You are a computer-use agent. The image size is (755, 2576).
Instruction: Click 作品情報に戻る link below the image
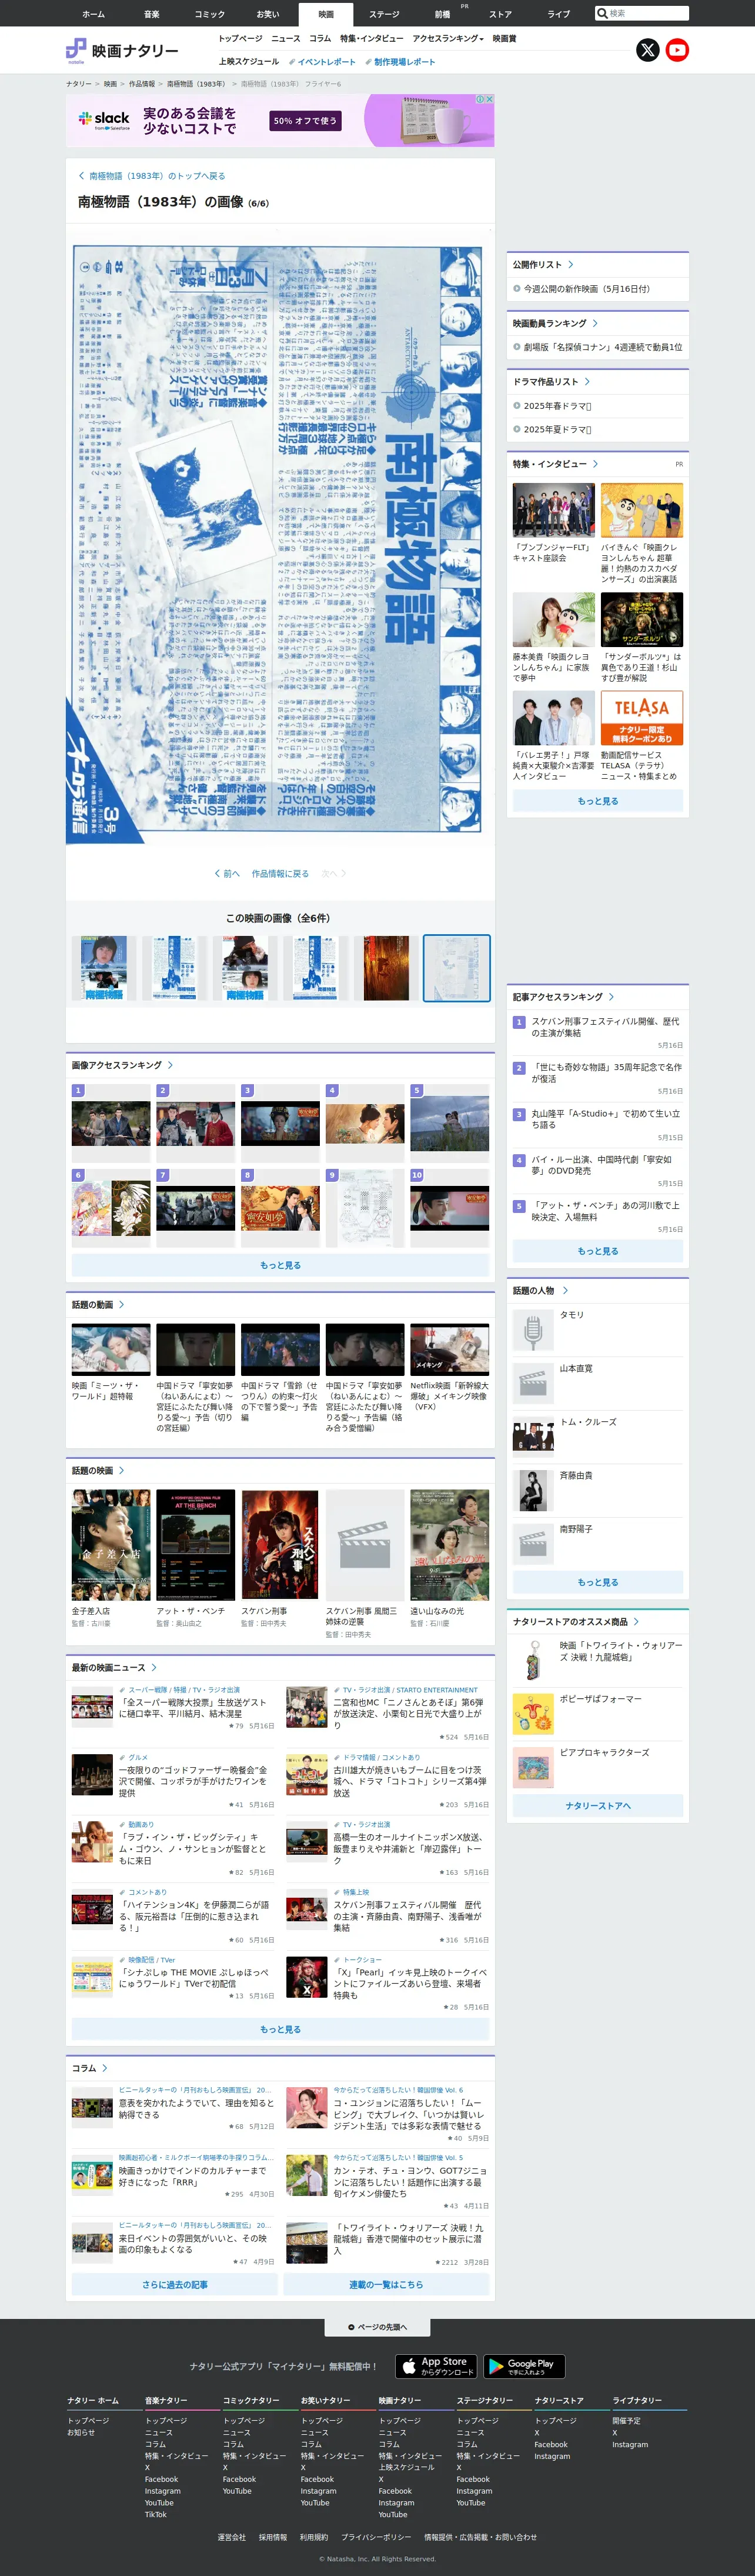tap(280, 873)
